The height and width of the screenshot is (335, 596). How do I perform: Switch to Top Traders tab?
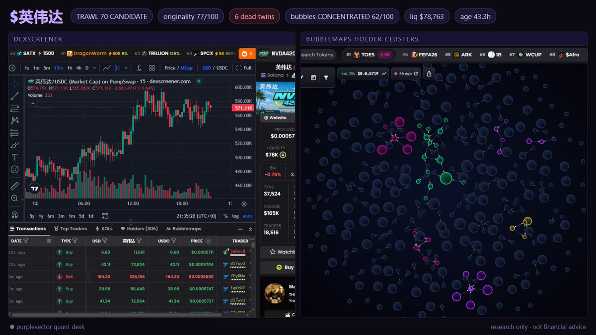(70, 229)
